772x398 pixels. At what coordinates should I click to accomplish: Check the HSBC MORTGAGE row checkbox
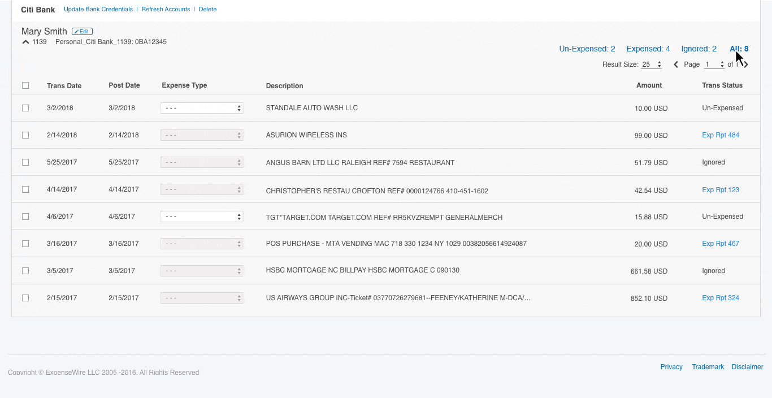pos(25,271)
